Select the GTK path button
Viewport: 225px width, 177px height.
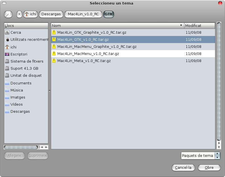tap(109, 14)
